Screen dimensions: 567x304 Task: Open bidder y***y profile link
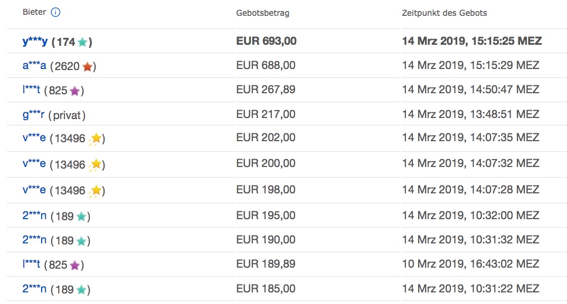pos(35,42)
